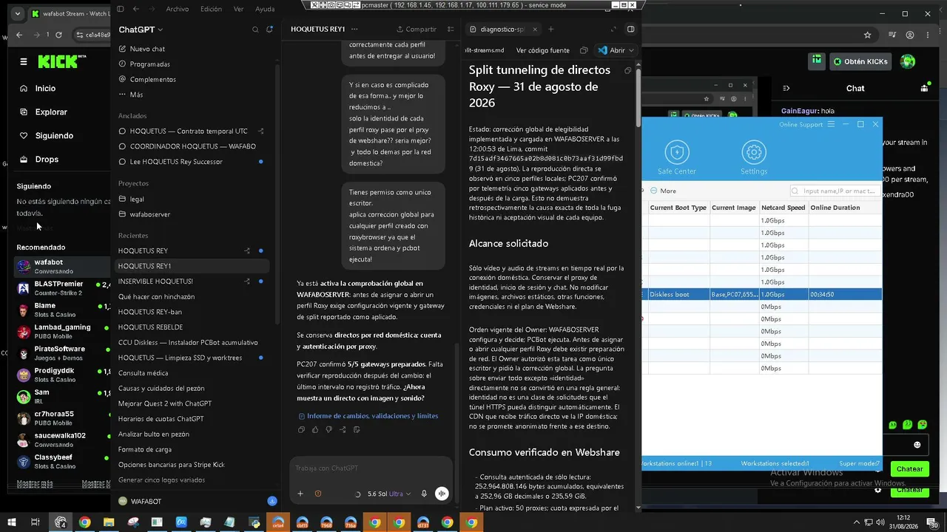Viewport: 947px width, 532px height.
Task: Open Informe de cambios, validaciones y límites link
Action: click(368, 416)
